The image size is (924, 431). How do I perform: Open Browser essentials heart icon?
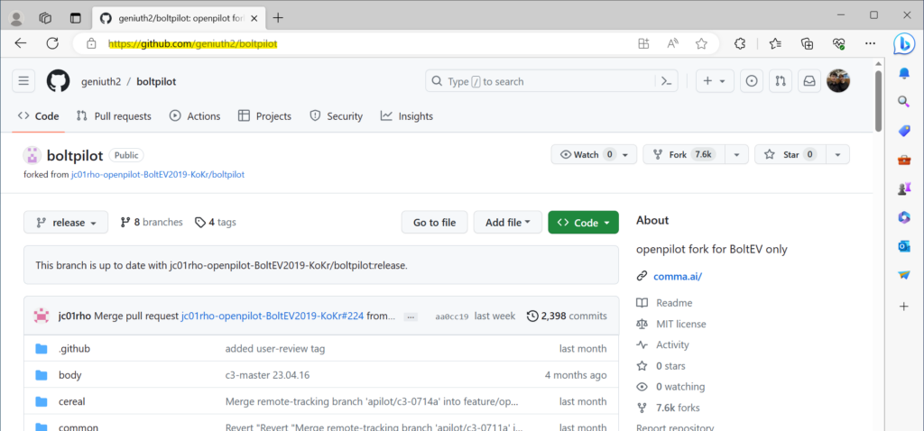(x=839, y=43)
